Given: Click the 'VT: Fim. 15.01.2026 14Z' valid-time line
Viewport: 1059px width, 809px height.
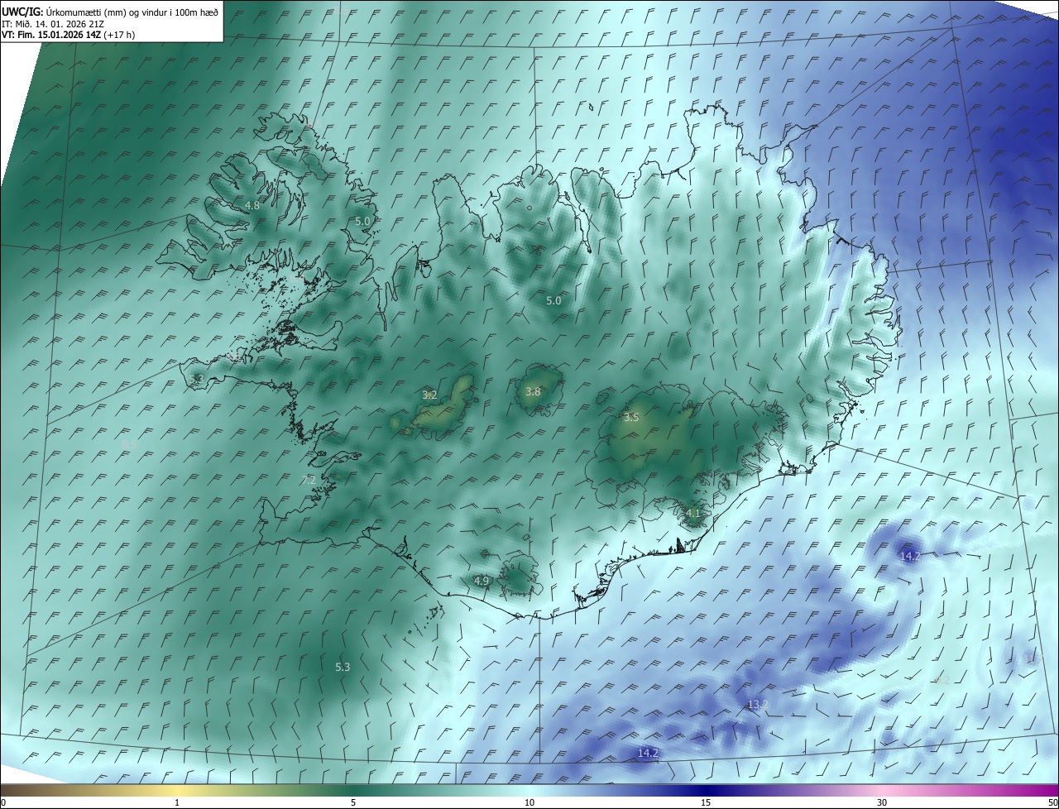Looking at the screenshot, I should pyautogui.click(x=69, y=35).
